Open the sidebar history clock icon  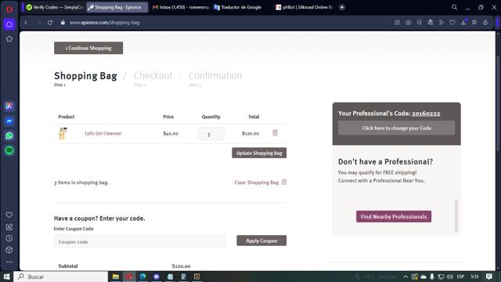(9, 238)
